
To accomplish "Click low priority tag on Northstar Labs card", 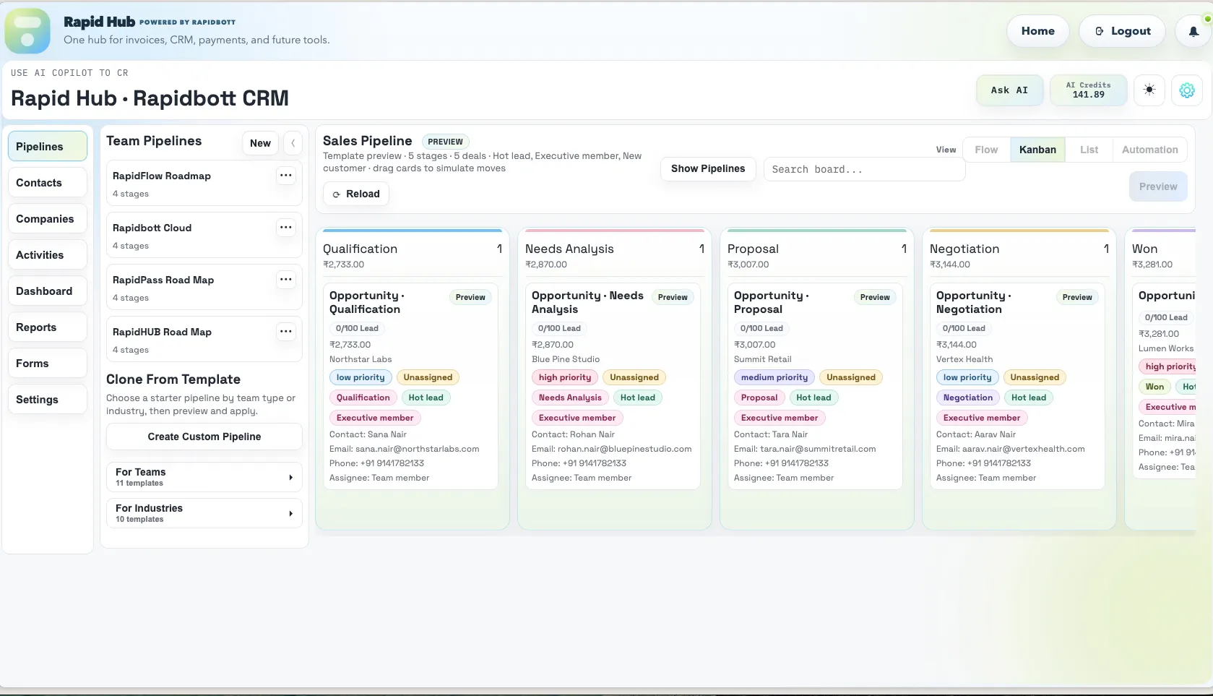I will click(x=361, y=377).
